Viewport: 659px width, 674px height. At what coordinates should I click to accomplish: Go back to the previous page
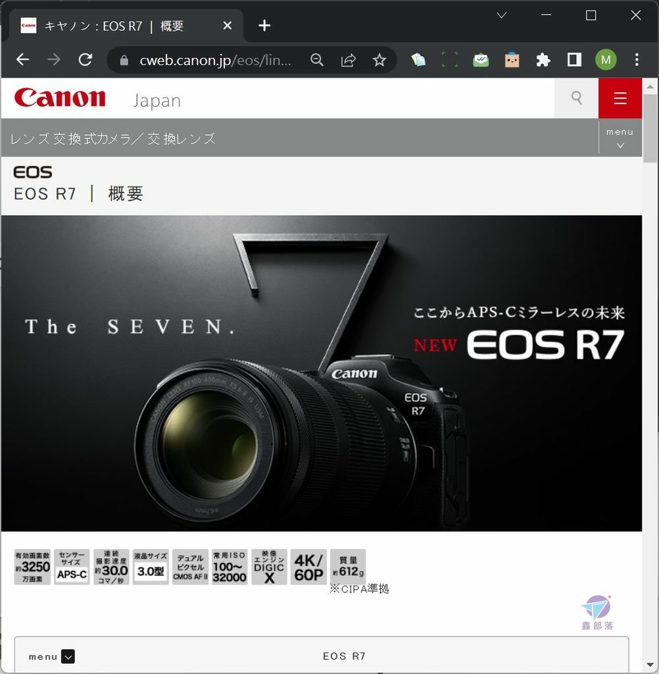click(22, 59)
